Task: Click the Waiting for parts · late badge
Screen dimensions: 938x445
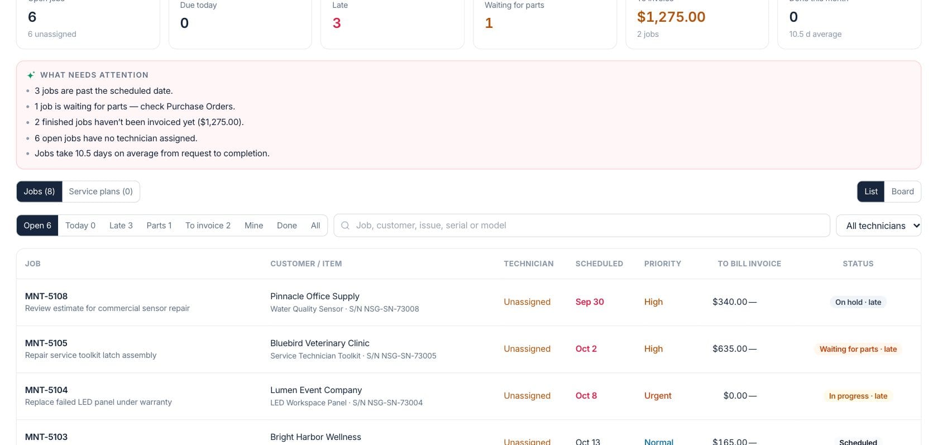Action: 858,349
